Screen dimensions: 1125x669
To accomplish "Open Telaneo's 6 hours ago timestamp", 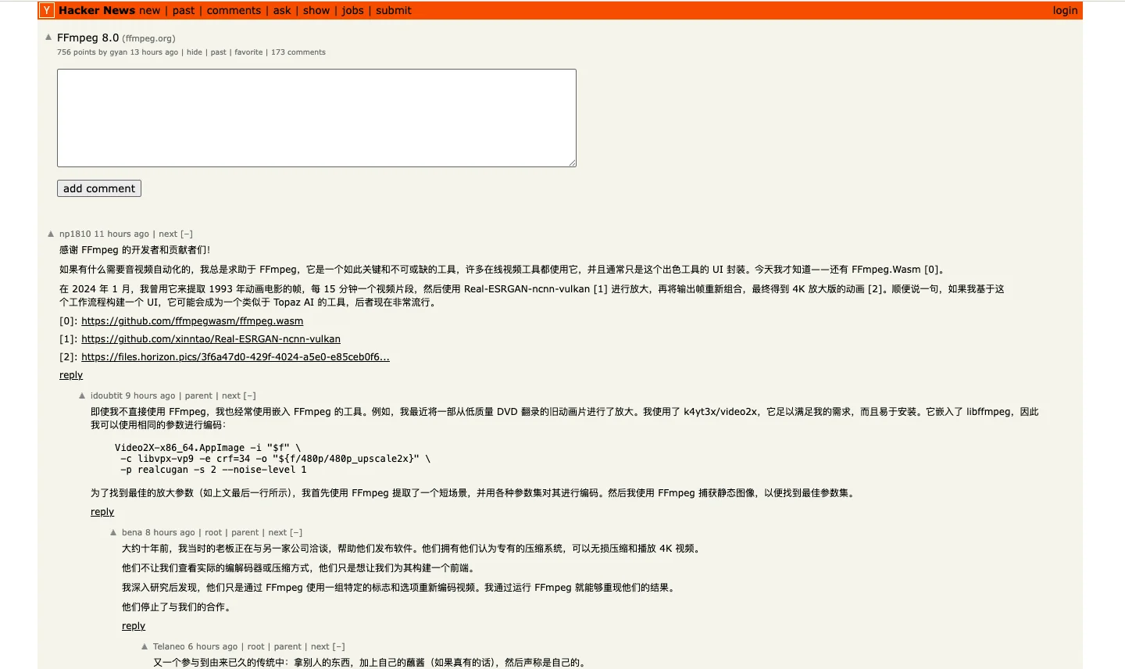I will [213, 646].
